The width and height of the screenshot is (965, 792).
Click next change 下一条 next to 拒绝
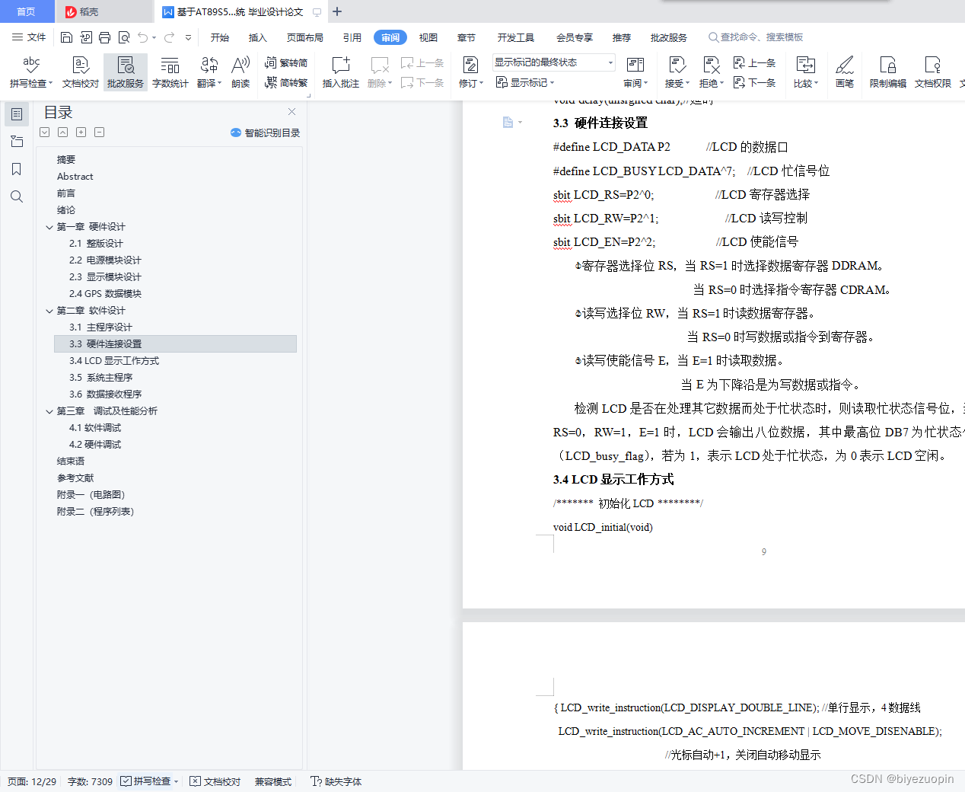point(754,82)
